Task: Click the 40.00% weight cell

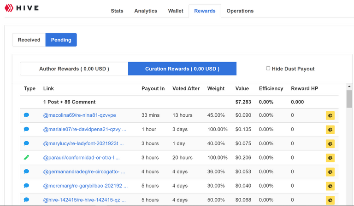Action: (216, 143)
